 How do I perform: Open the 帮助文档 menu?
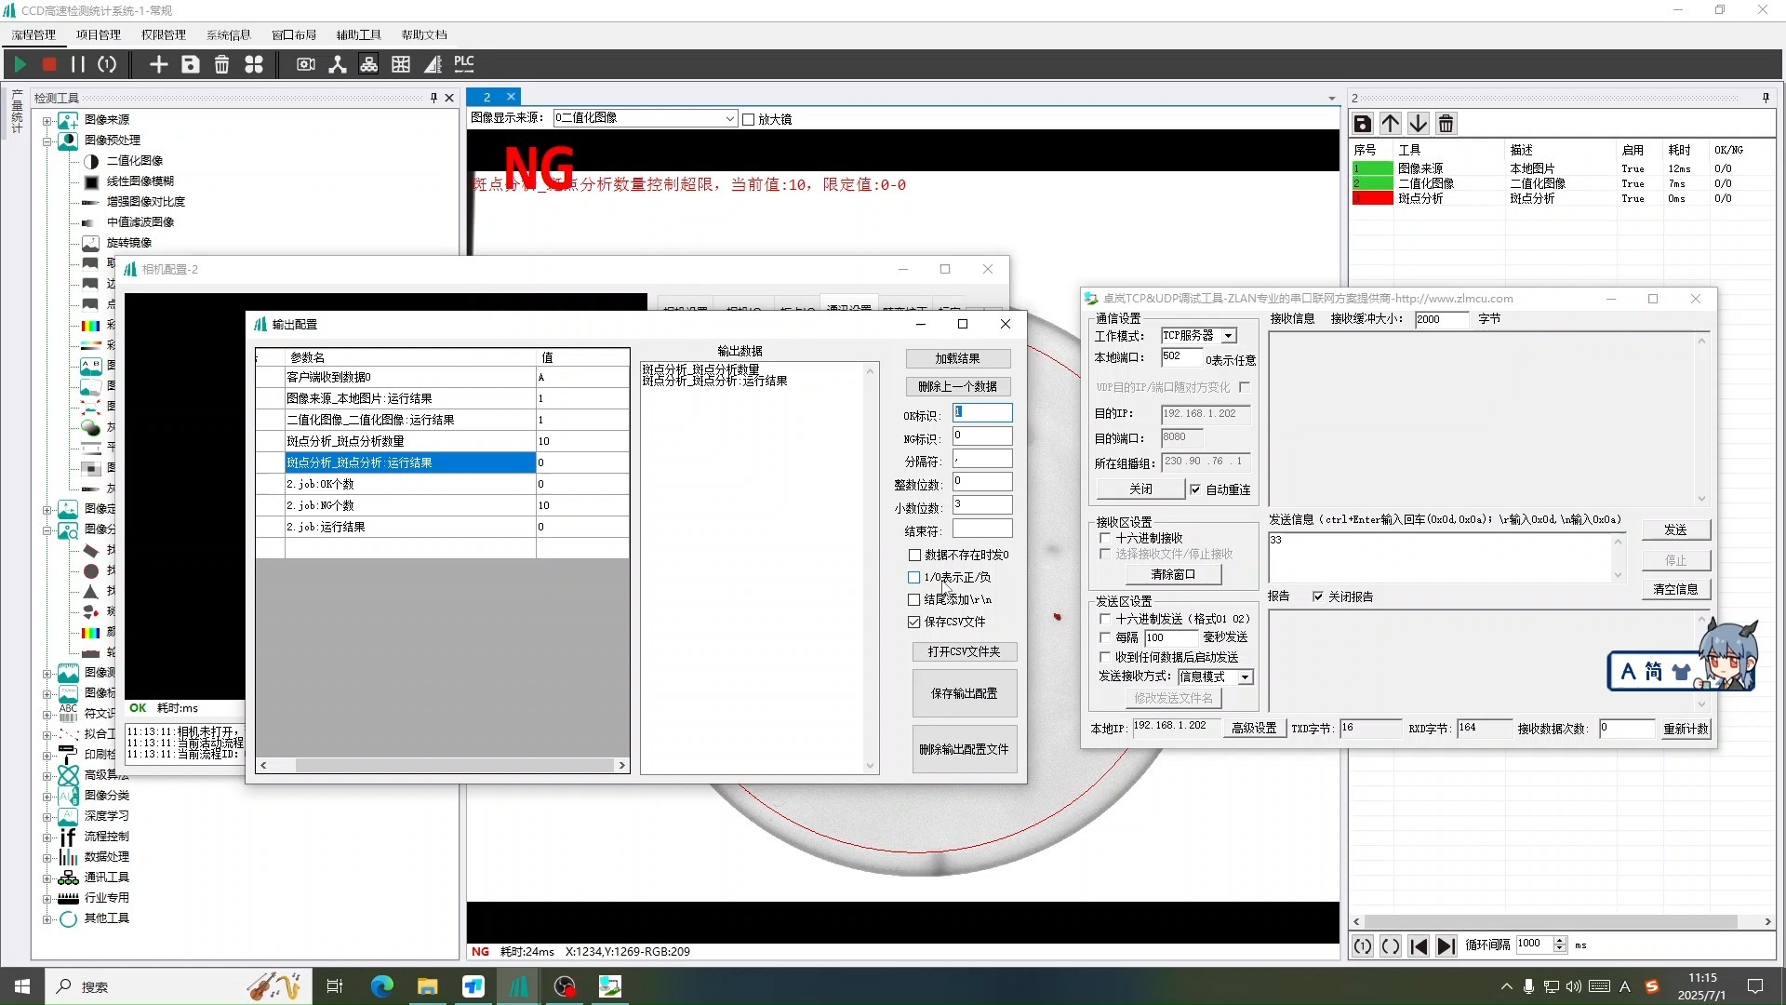(x=424, y=34)
